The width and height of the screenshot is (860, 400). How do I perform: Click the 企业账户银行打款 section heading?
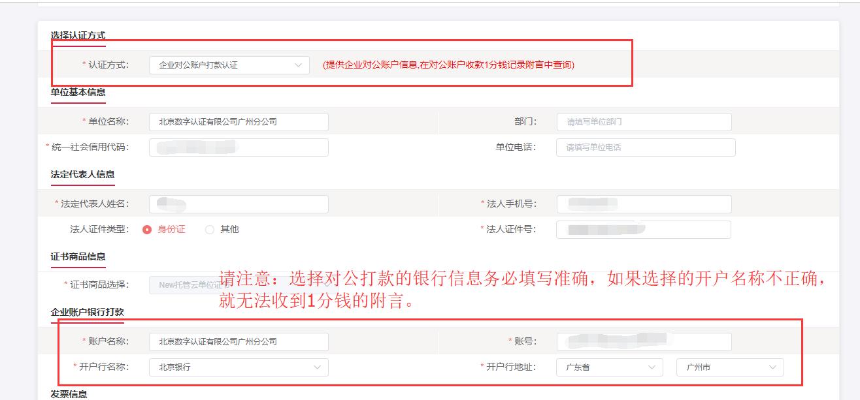(87, 312)
